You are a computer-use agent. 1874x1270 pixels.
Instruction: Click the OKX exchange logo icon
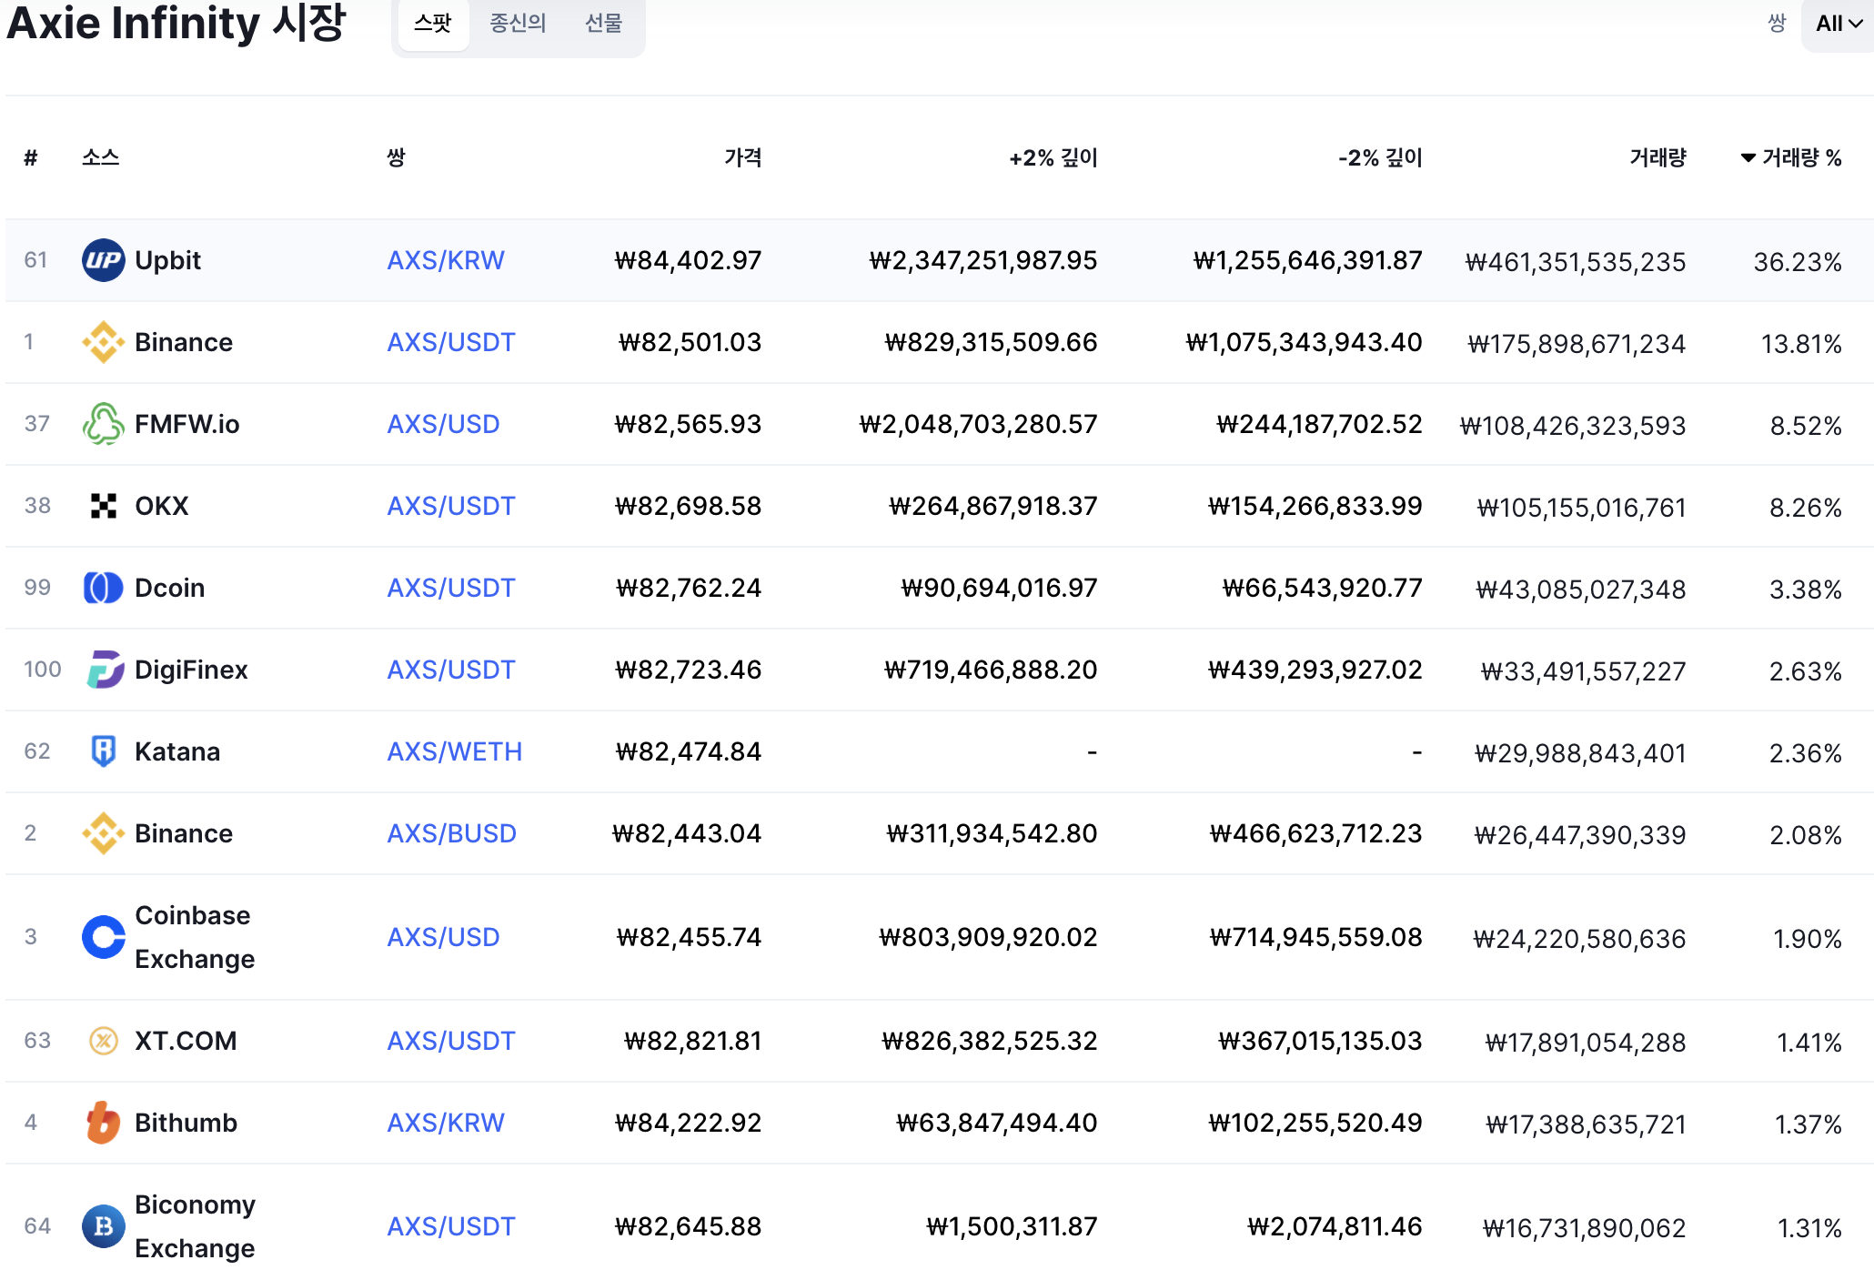pos(103,506)
